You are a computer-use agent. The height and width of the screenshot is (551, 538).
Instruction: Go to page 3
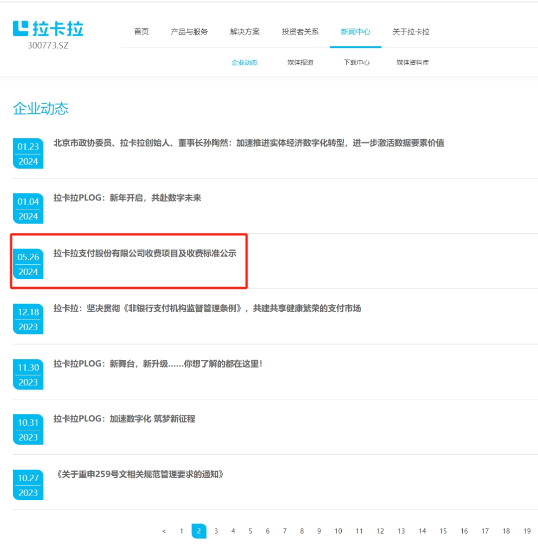coord(216,531)
